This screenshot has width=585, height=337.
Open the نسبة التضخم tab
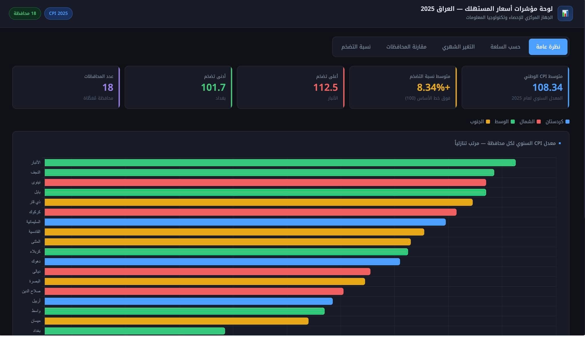356,47
